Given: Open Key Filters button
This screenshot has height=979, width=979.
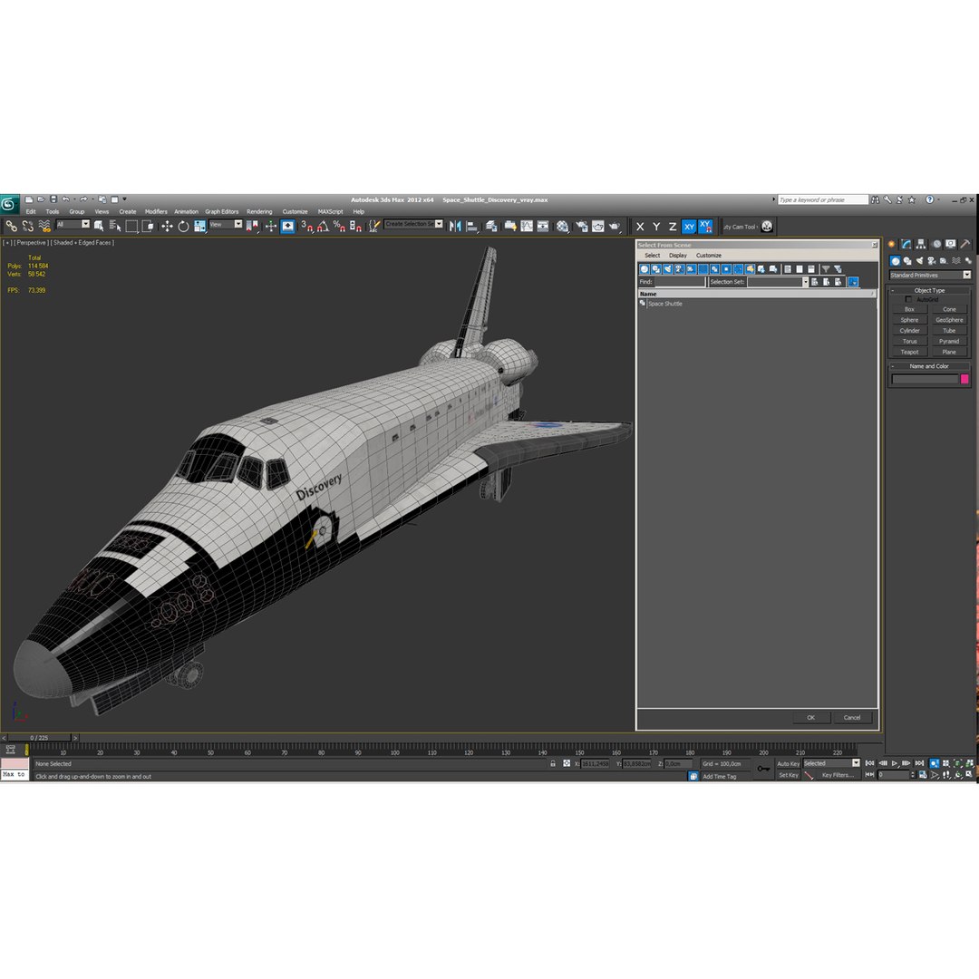Looking at the screenshot, I should [x=838, y=775].
